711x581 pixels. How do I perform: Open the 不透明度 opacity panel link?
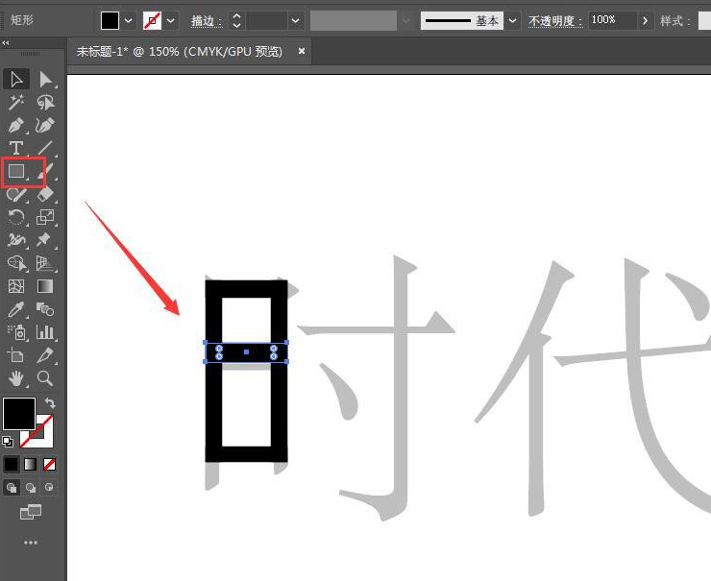pos(555,21)
